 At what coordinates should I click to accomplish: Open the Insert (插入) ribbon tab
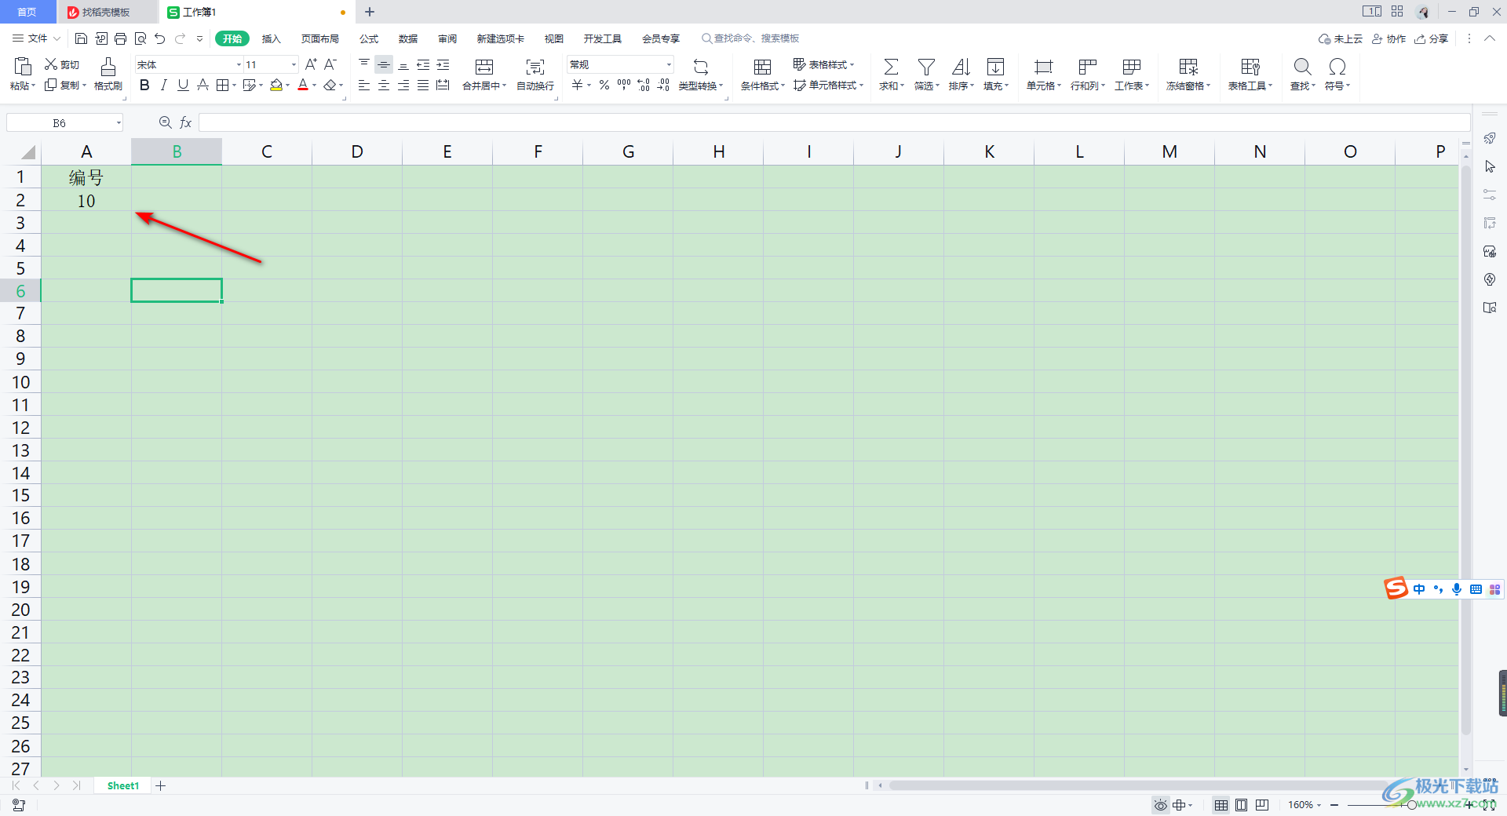(x=271, y=38)
